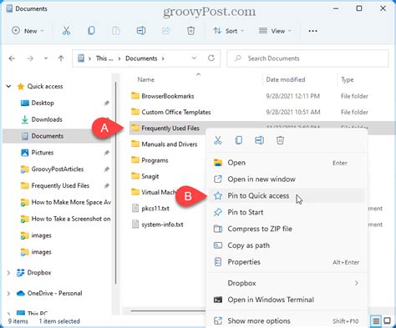
Task: Select the system-info.txt file
Action: click(x=162, y=225)
